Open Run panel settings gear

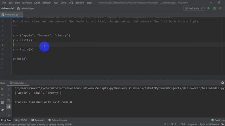point(223,83)
